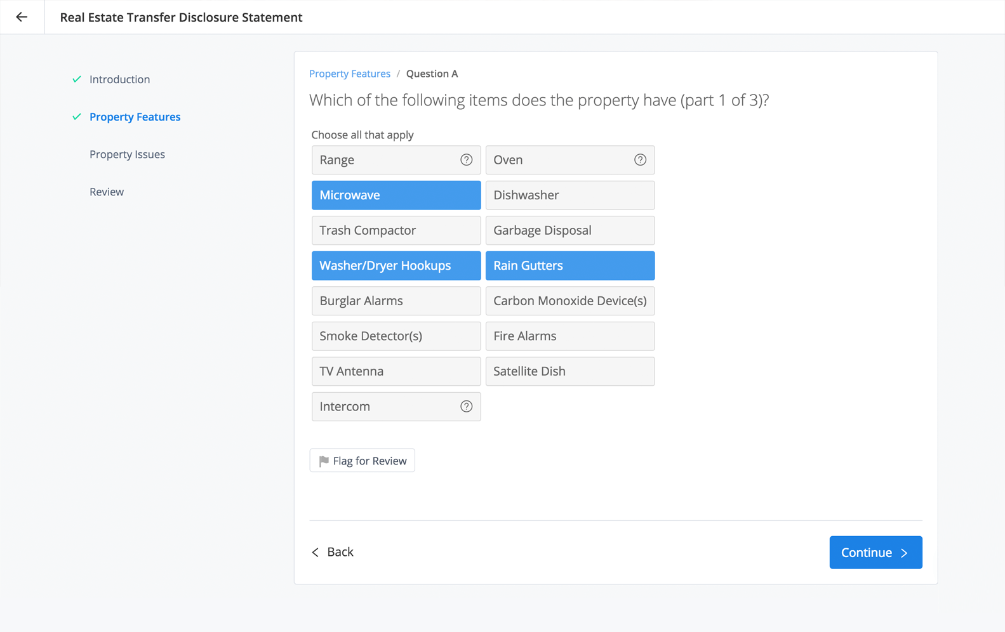The width and height of the screenshot is (1005, 632).
Task: Select the Garbage Disposal option
Action: pyautogui.click(x=569, y=230)
